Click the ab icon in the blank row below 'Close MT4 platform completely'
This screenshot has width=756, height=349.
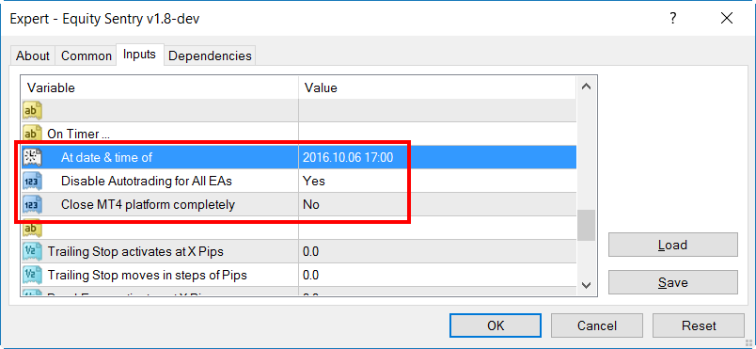(x=33, y=228)
